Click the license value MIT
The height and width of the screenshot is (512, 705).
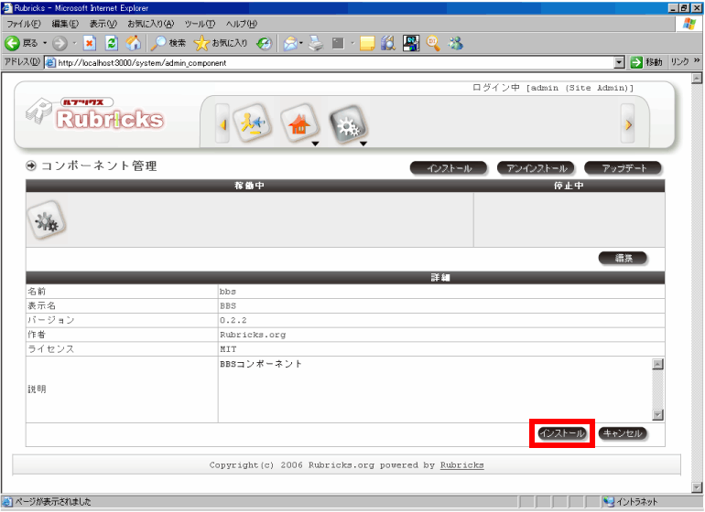tap(228, 349)
